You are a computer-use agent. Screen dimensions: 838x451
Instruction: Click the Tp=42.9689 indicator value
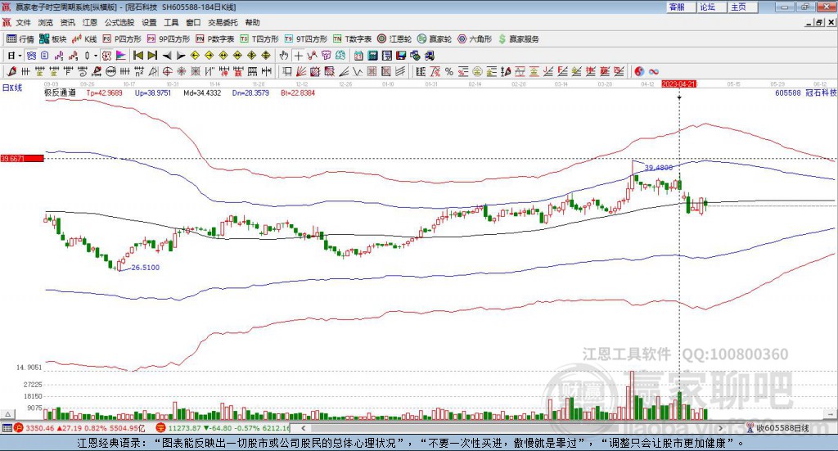coord(104,92)
